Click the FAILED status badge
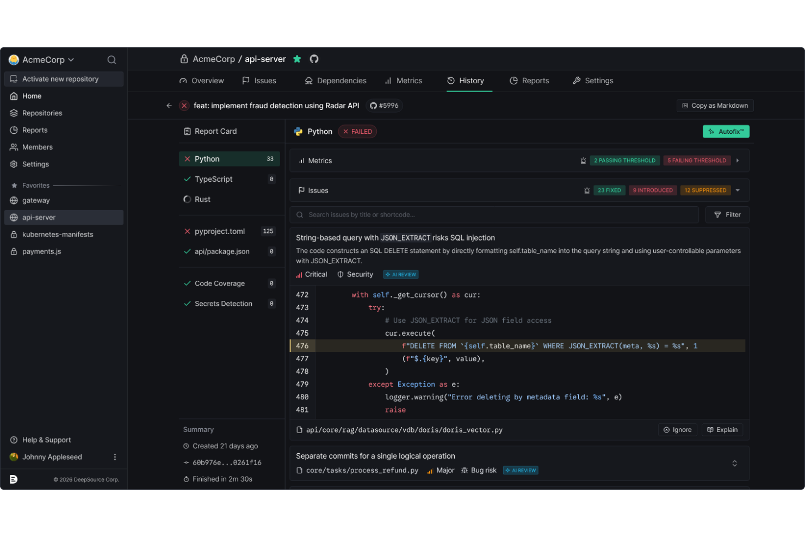This screenshot has width=805, height=537. [357, 132]
